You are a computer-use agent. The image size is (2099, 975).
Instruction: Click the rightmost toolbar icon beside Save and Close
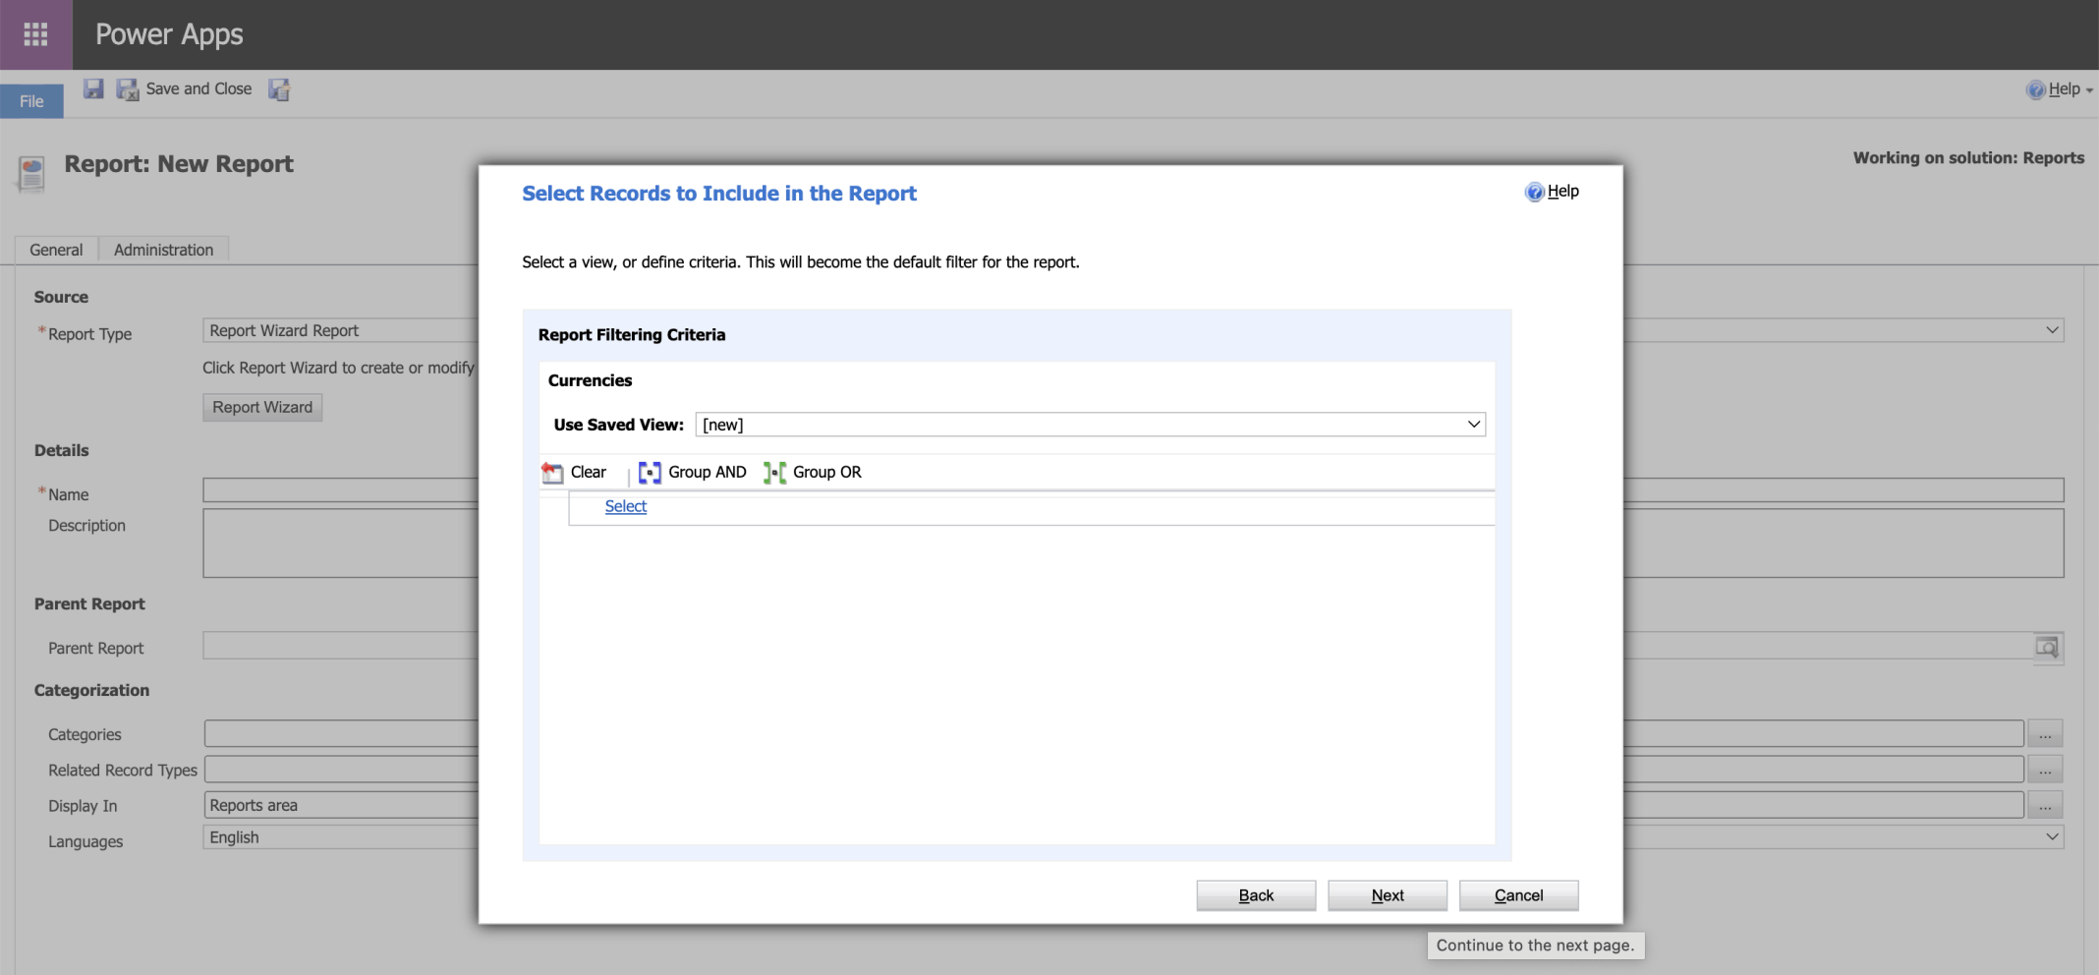pyautogui.click(x=280, y=89)
